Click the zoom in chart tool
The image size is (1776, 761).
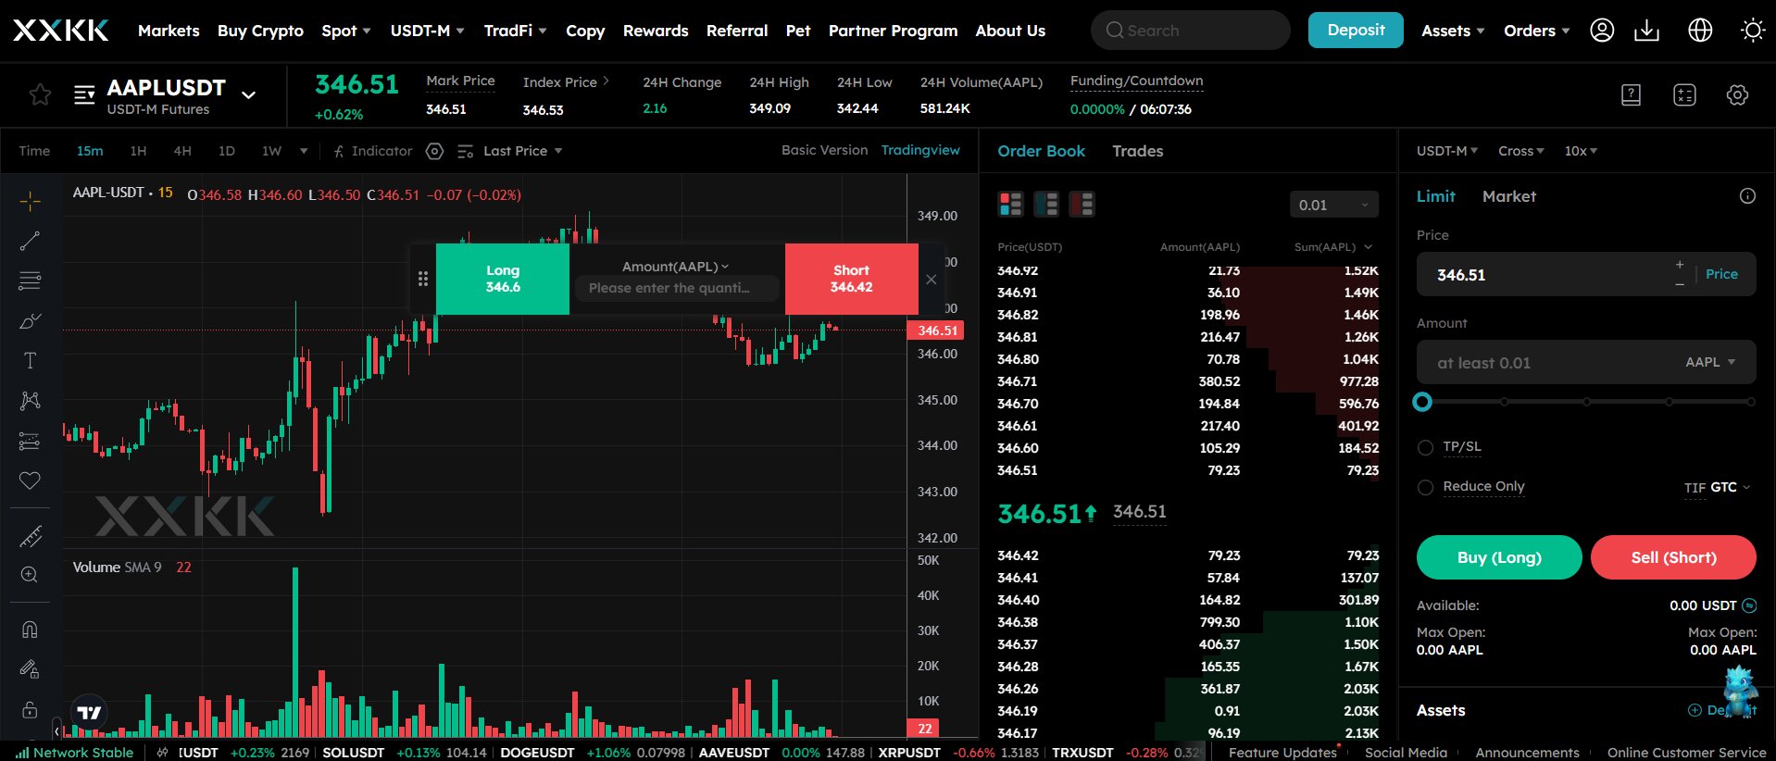click(x=30, y=575)
